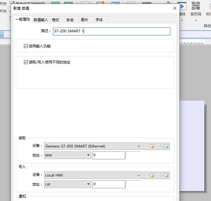Select the 图片 tab

[x=84, y=20]
